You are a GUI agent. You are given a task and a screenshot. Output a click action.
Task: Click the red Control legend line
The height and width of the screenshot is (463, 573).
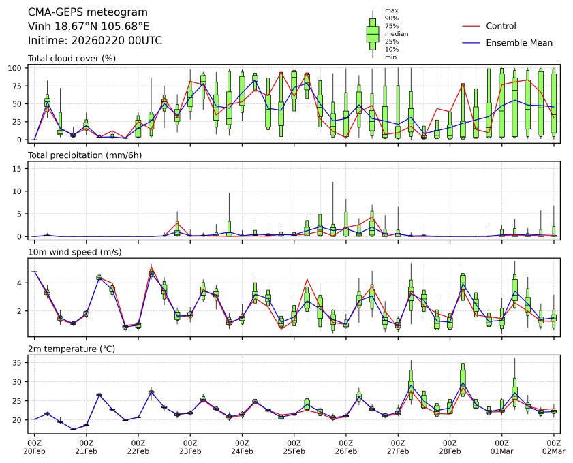tap(472, 26)
